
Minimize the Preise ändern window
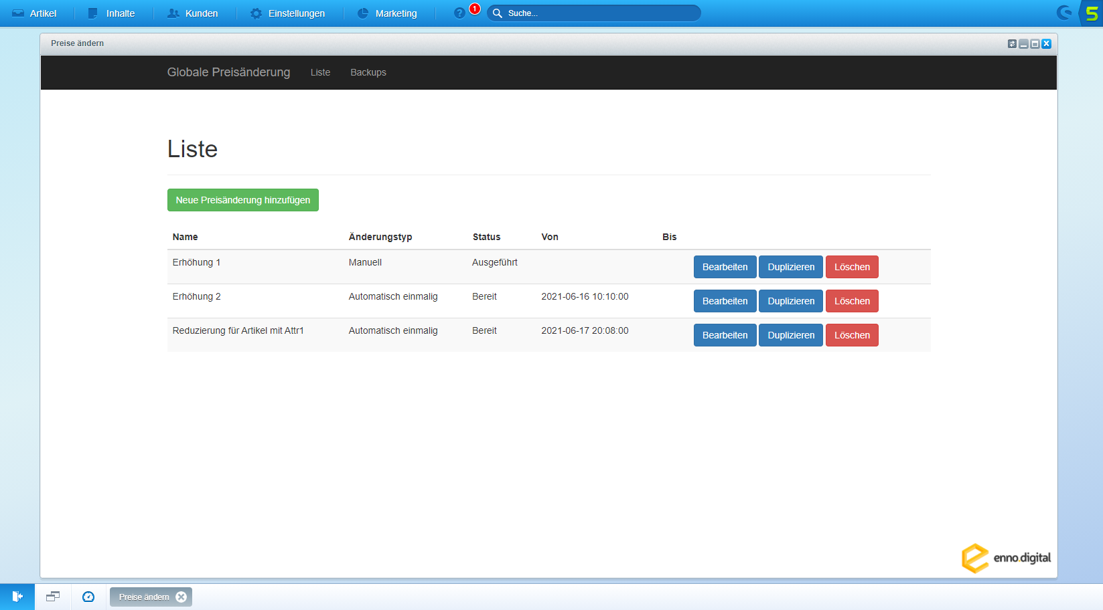(1023, 43)
